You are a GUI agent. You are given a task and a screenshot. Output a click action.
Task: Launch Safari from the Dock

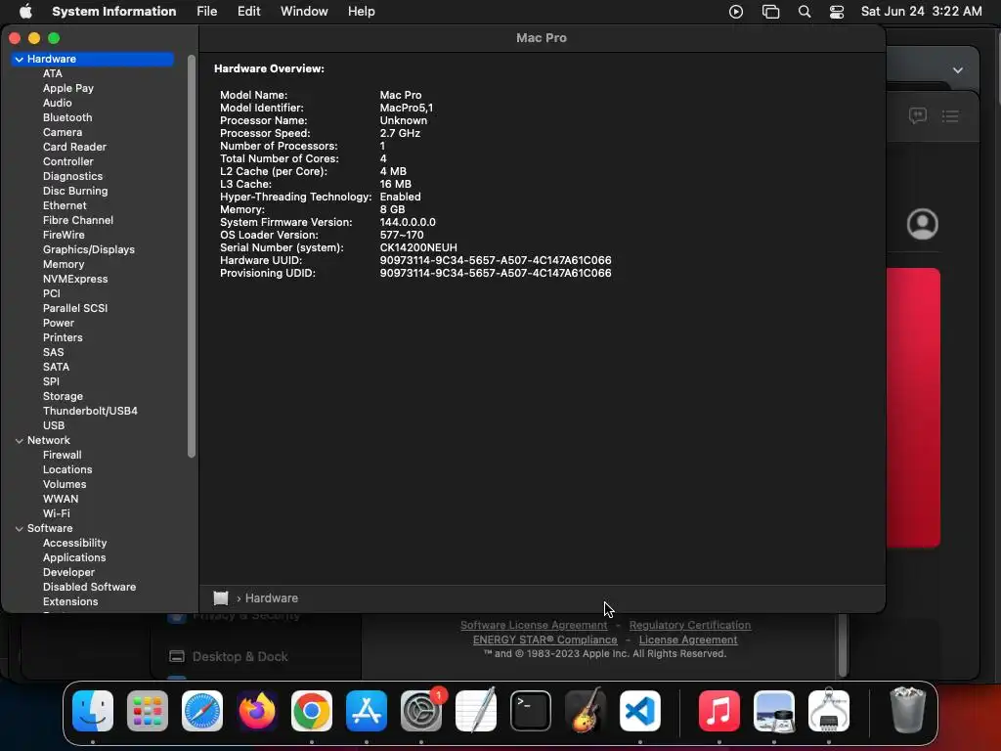[x=202, y=711]
